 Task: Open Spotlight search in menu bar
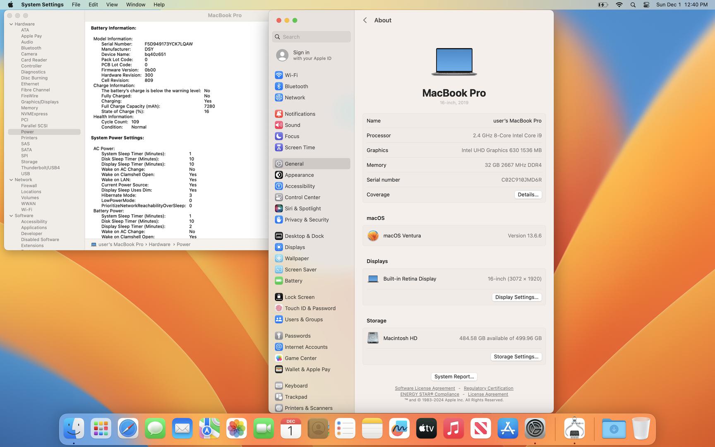633,5
